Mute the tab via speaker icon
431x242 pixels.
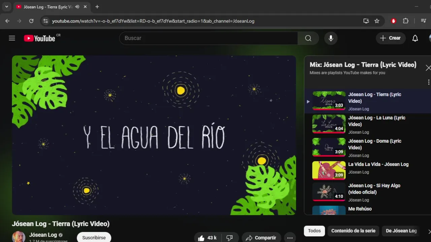(x=77, y=7)
